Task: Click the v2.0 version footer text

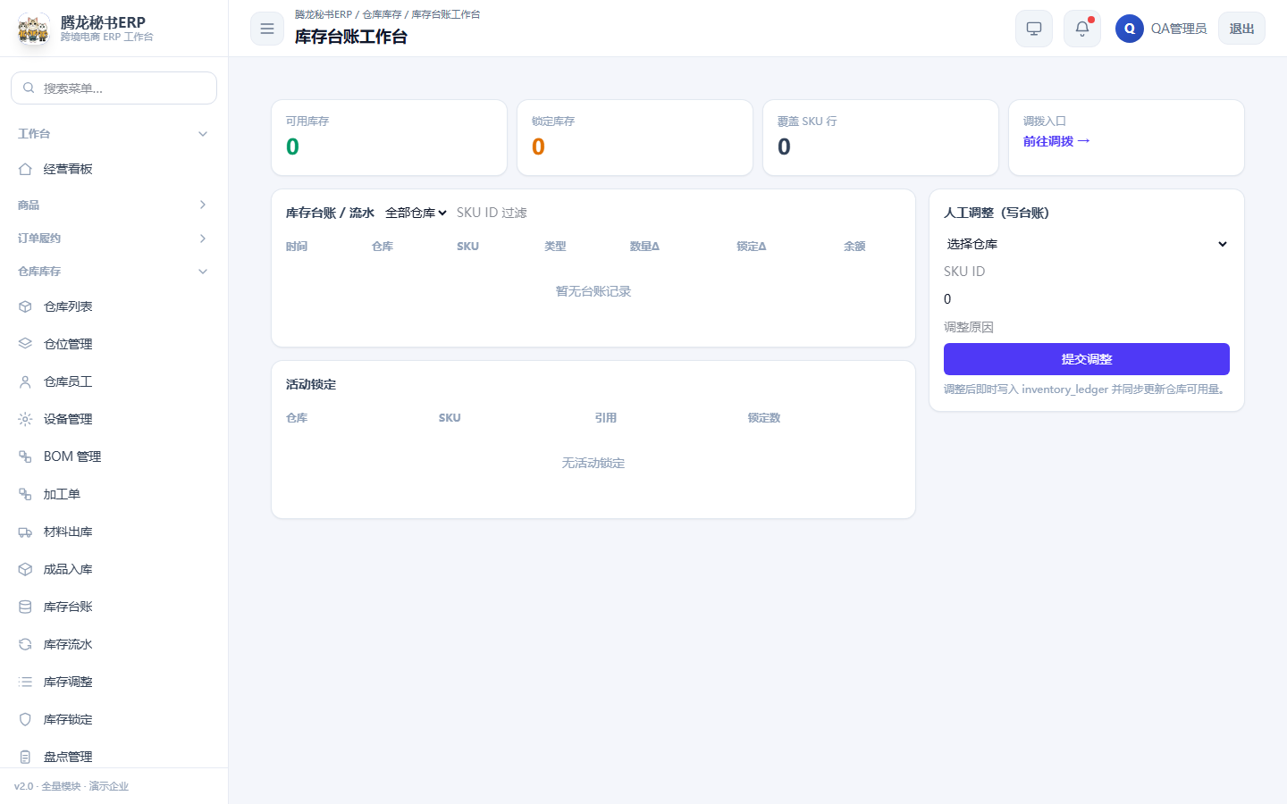Action: (x=71, y=786)
